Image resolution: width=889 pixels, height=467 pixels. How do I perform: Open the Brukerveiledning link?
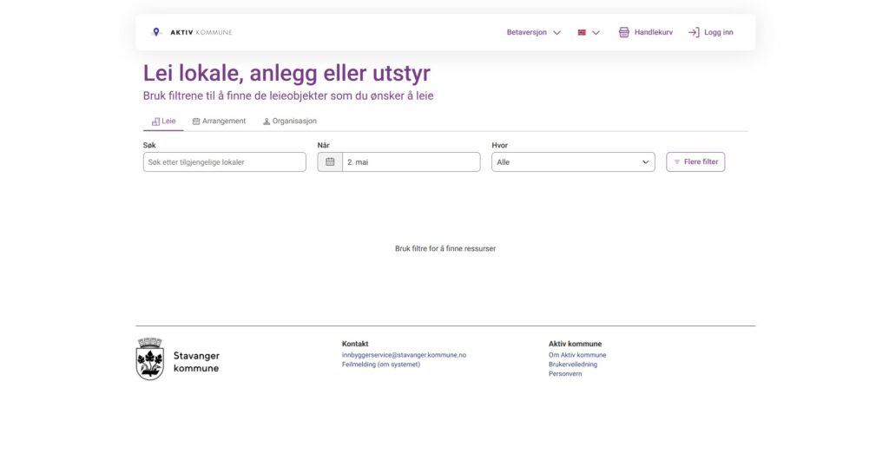pos(573,365)
